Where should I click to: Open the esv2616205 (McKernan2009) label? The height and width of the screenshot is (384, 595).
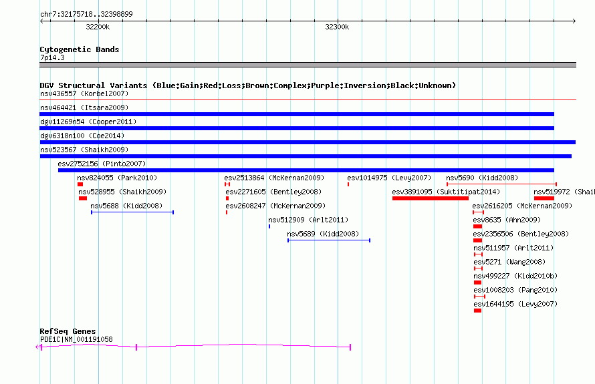pos(522,206)
